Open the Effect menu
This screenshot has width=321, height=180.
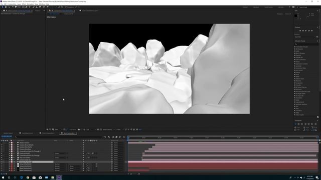tap(24, 4)
